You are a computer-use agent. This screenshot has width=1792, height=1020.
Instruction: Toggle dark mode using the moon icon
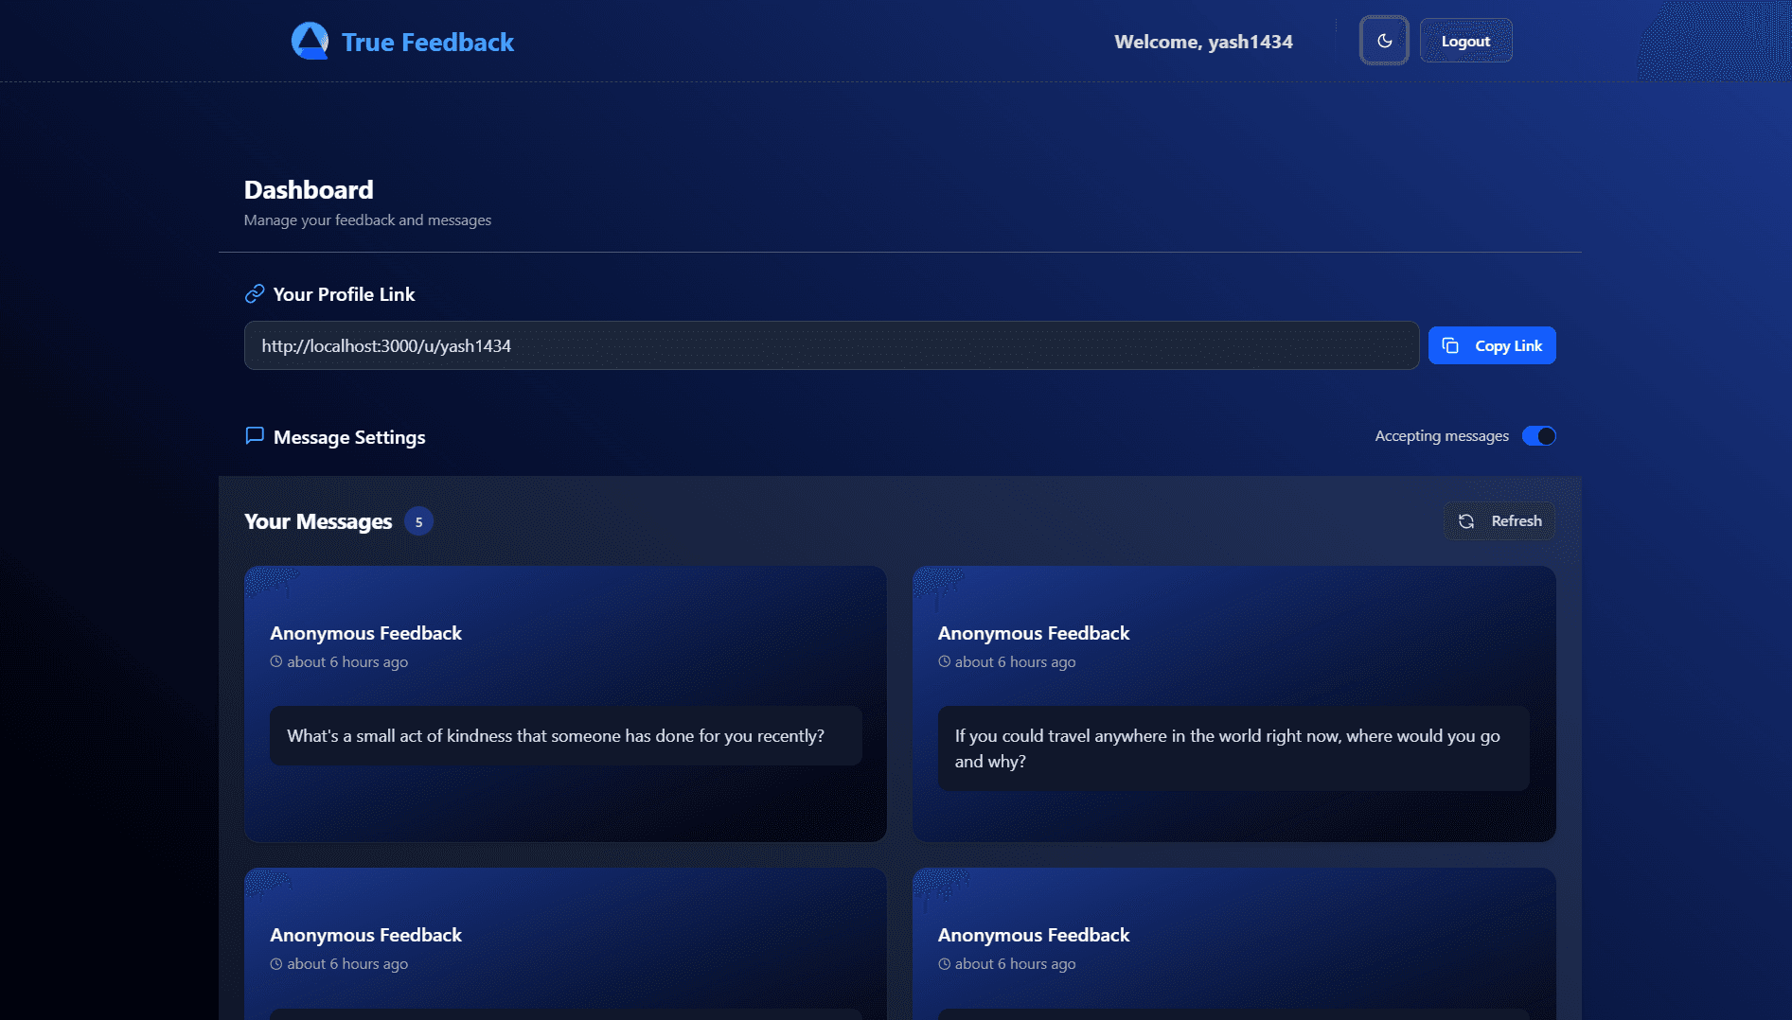1383,41
